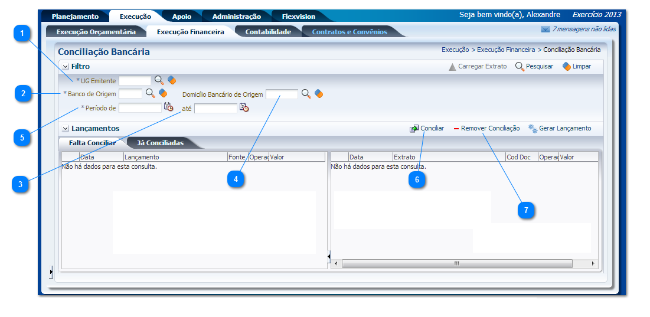The height and width of the screenshot is (317, 650).
Task: Open the calendar picker for Período de
Action: [169, 107]
